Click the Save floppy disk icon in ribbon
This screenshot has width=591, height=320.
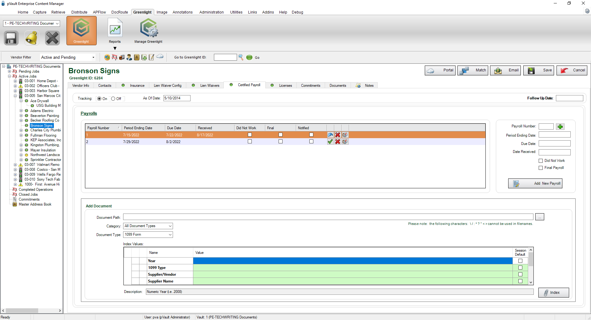tap(11, 38)
